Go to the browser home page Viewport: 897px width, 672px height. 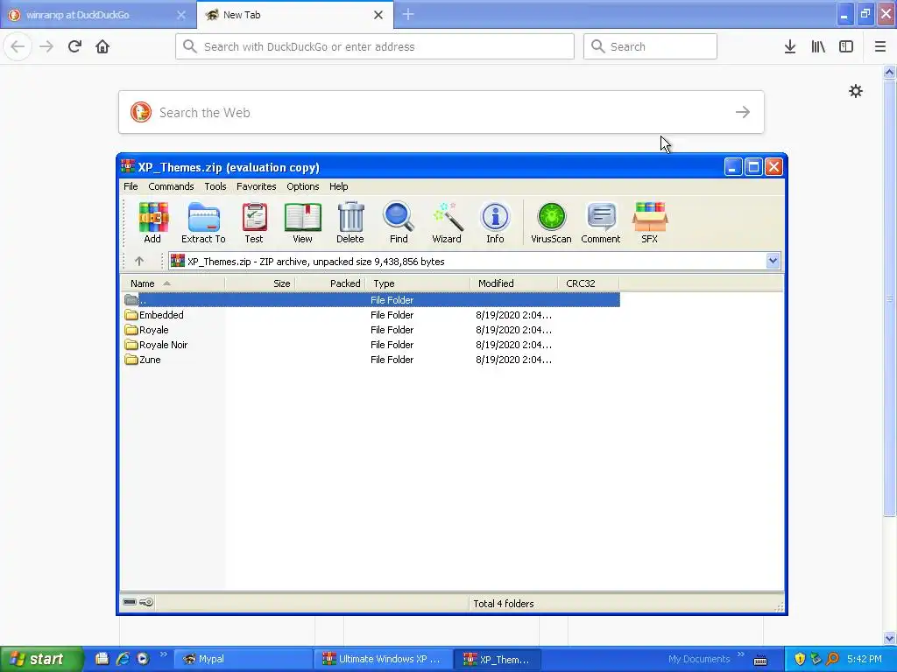click(102, 46)
